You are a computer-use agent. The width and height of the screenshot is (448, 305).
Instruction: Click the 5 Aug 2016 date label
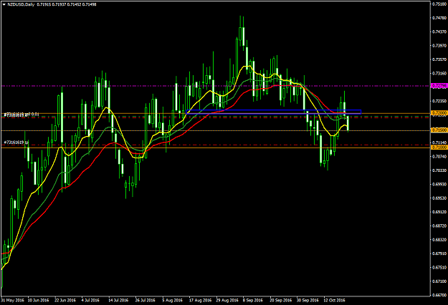coord(172,300)
